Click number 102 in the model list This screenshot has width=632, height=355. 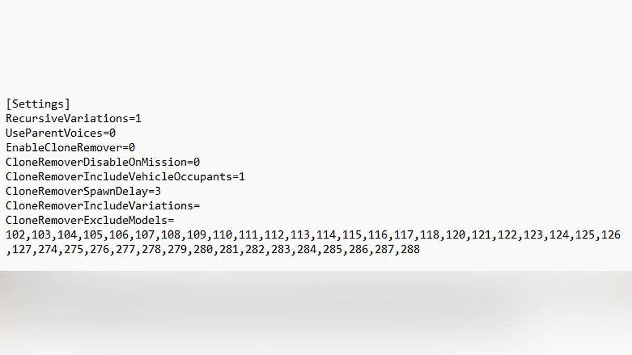tap(15, 235)
